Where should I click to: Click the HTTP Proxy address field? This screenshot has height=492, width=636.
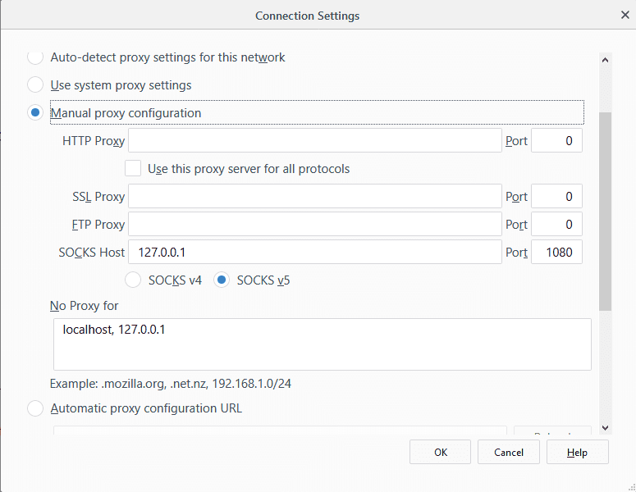click(314, 141)
